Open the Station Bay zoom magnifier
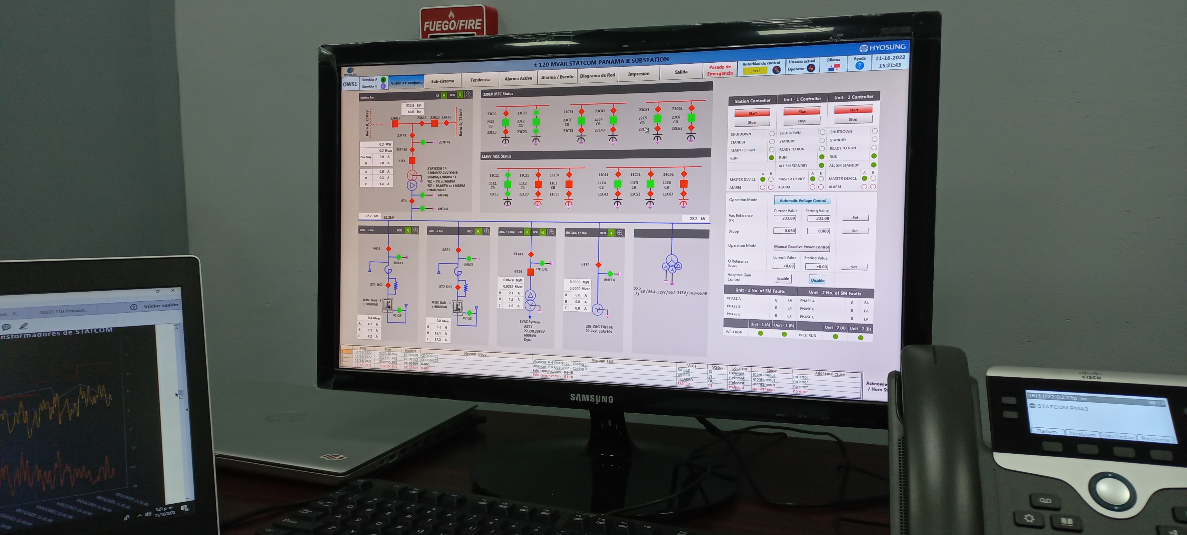The image size is (1187, 535). point(468,94)
